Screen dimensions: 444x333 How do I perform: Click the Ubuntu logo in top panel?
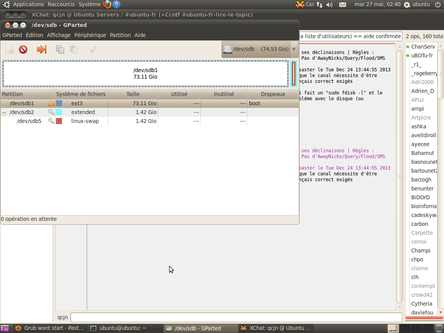tap(6, 4)
